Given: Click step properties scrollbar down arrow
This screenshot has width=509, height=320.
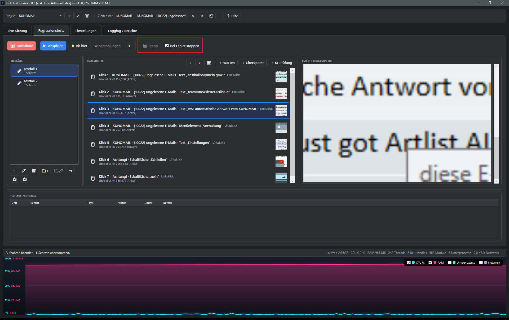Looking at the screenshot, I should [497, 181].
